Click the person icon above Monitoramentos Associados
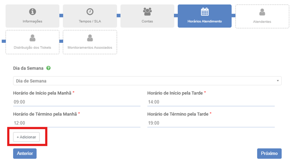Viewport: 292px width, 166px height. tap(90, 38)
